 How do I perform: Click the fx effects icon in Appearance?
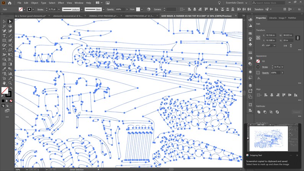pyautogui.click(x=259, y=78)
